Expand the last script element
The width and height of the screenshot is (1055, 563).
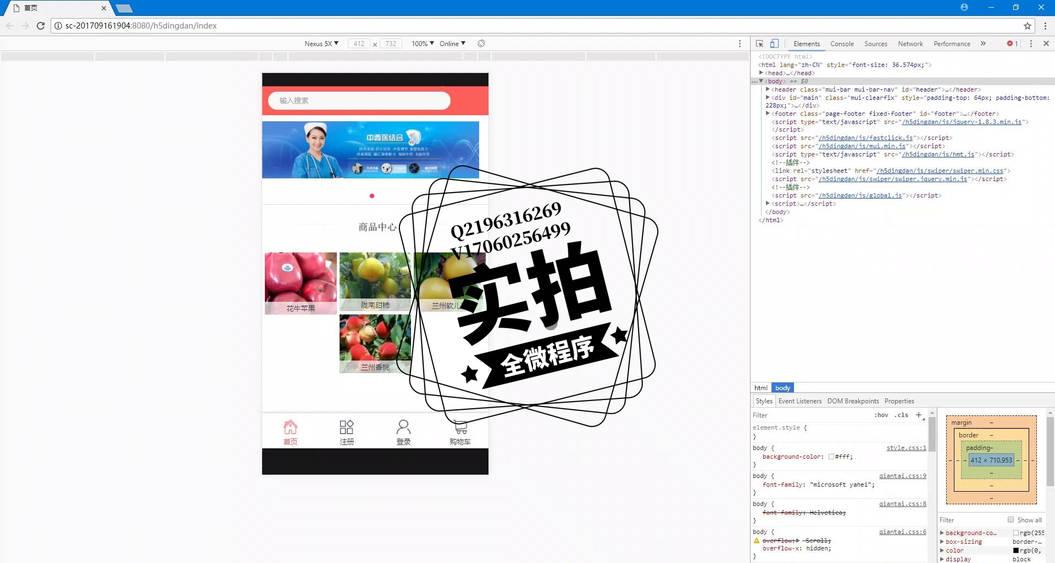[768, 203]
